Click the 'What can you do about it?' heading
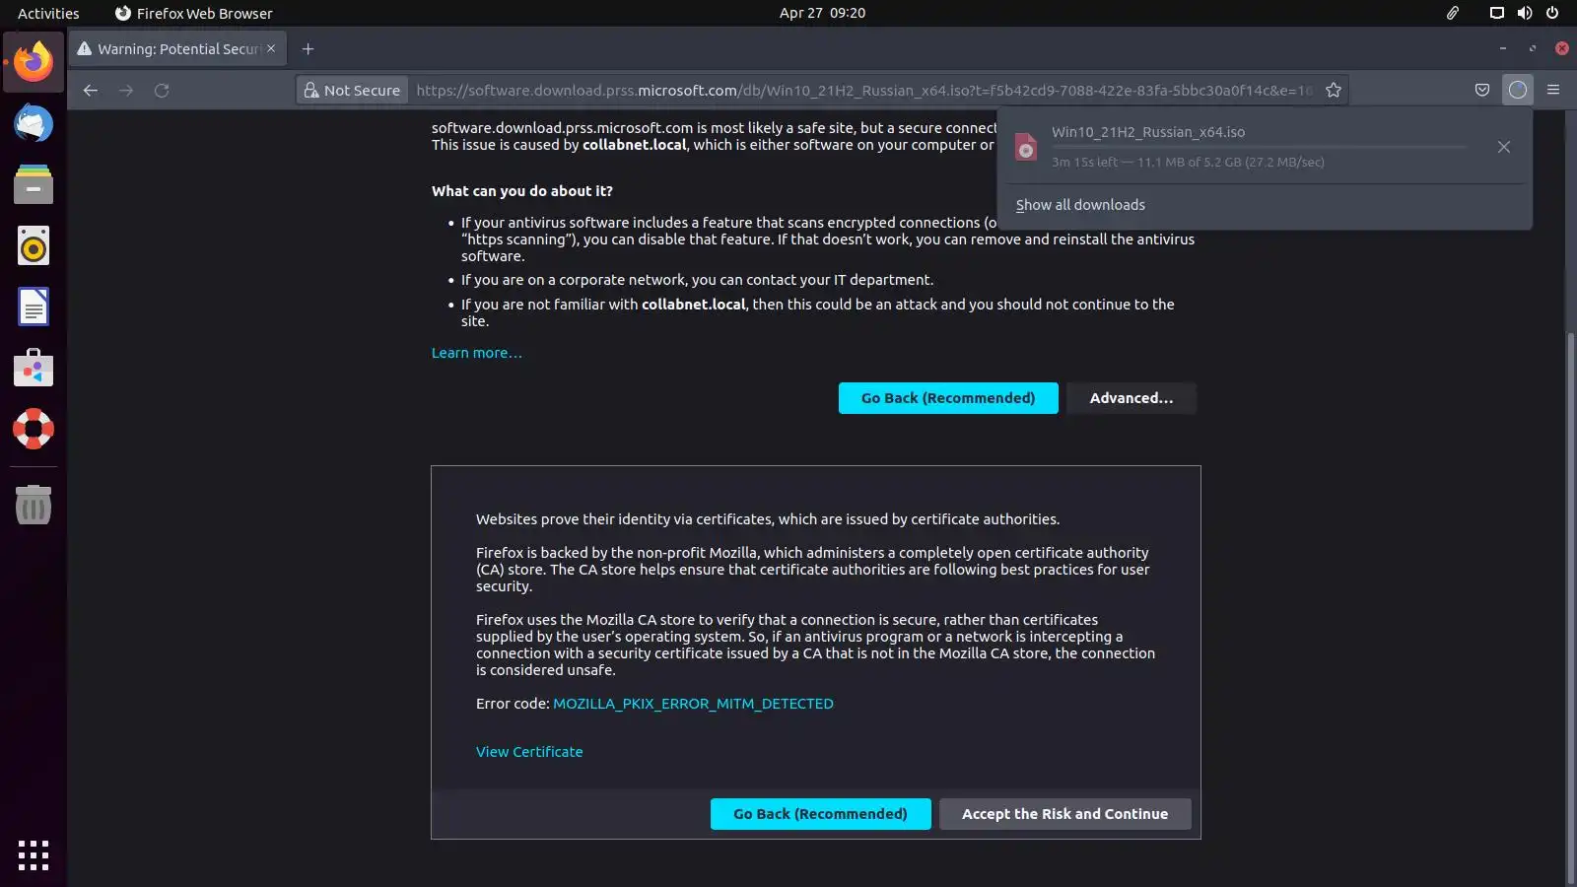Viewport: 1577px width, 887px height. 522,191
